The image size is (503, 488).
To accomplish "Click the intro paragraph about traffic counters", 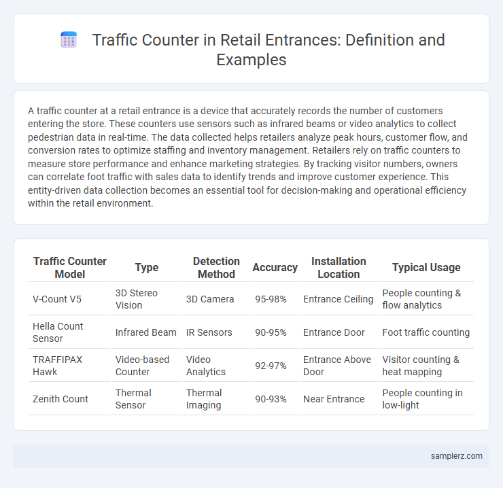I will click(247, 157).
